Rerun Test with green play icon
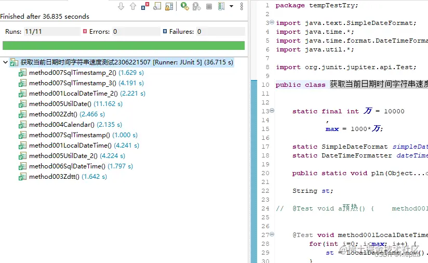This screenshot has height=263, width=428. pyautogui.click(x=185, y=6)
